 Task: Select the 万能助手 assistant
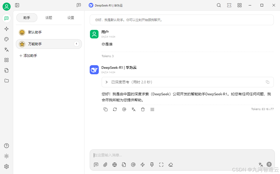pyautogui.click(x=49, y=44)
